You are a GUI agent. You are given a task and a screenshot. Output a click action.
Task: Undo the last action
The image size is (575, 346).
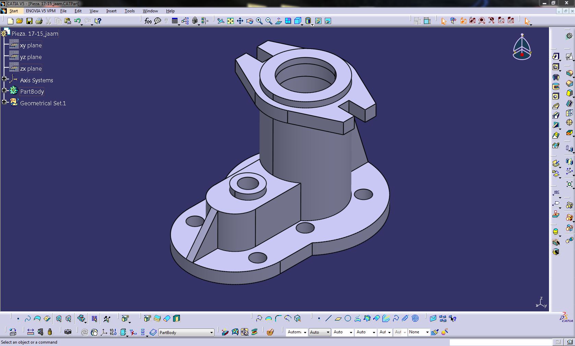[77, 21]
